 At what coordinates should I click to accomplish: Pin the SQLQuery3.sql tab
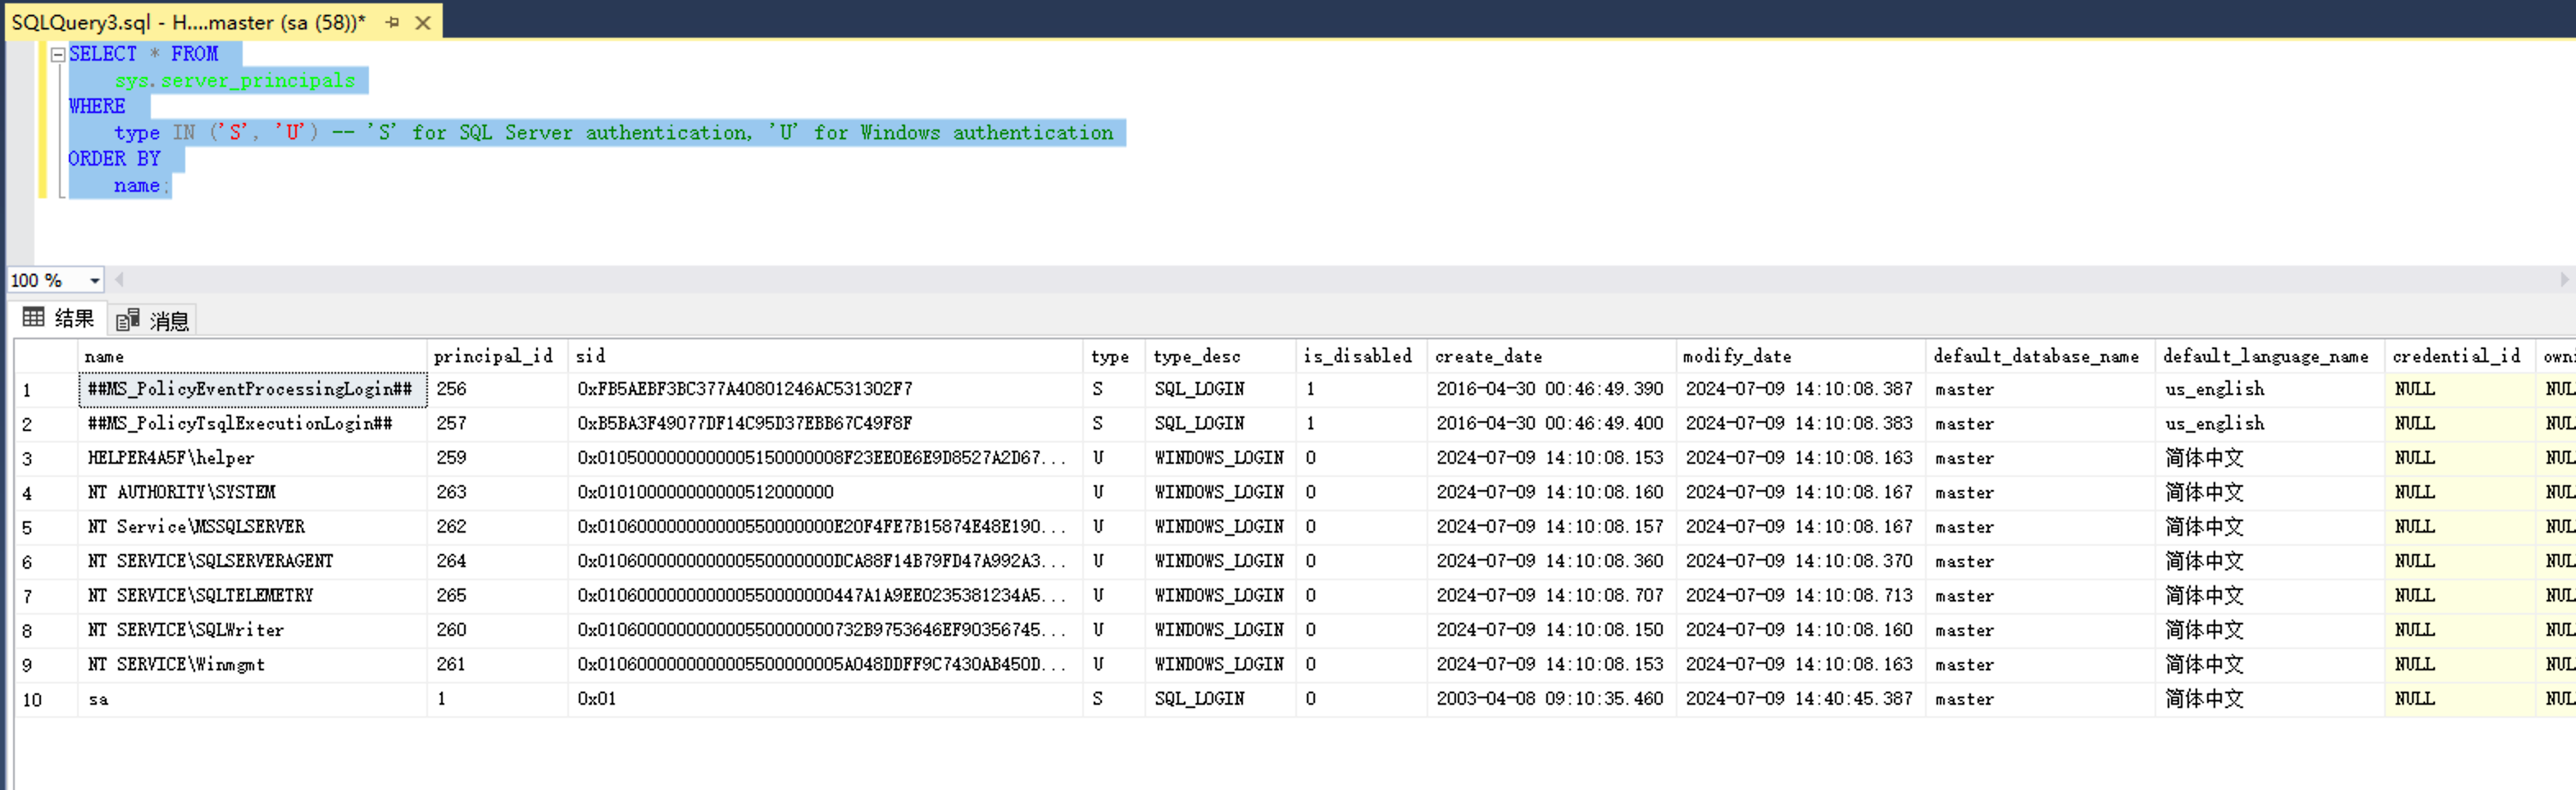point(392,22)
